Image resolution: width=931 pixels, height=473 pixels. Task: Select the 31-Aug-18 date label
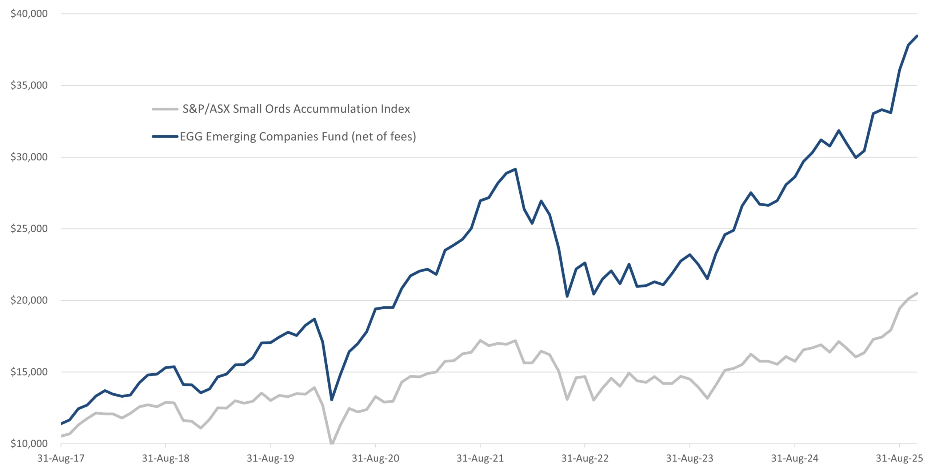[165, 458]
